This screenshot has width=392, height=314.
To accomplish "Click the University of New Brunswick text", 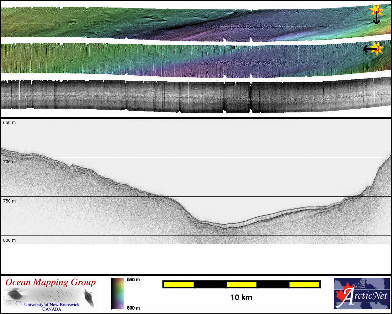I will [x=52, y=305].
